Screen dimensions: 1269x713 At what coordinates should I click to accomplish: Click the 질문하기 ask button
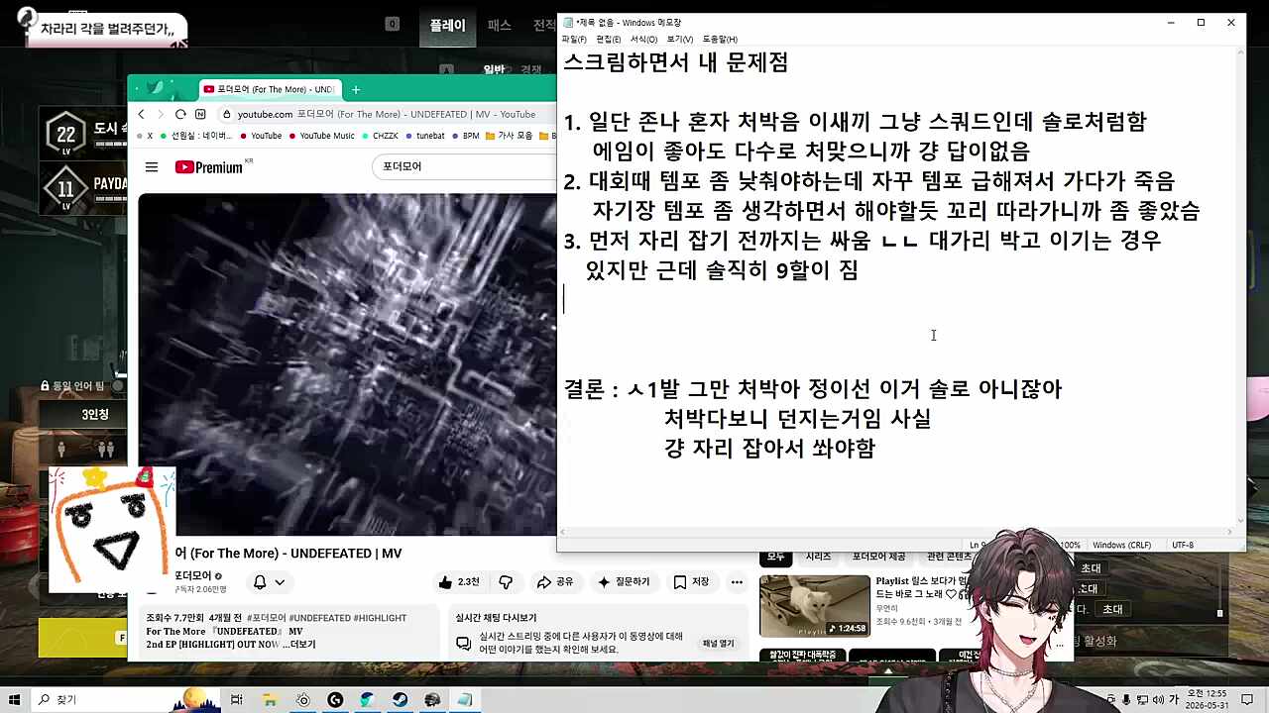pyautogui.click(x=626, y=582)
